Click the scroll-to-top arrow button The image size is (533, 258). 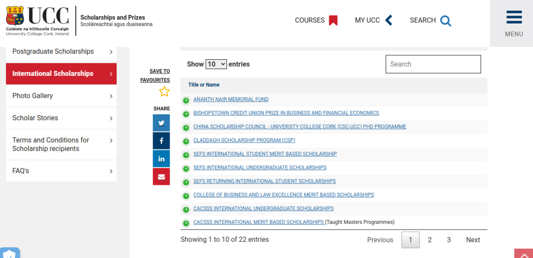point(523,254)
